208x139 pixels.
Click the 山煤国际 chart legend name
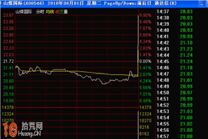24,12
